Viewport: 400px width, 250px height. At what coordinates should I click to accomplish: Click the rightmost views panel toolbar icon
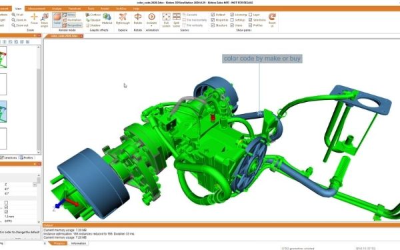(27, 41)
